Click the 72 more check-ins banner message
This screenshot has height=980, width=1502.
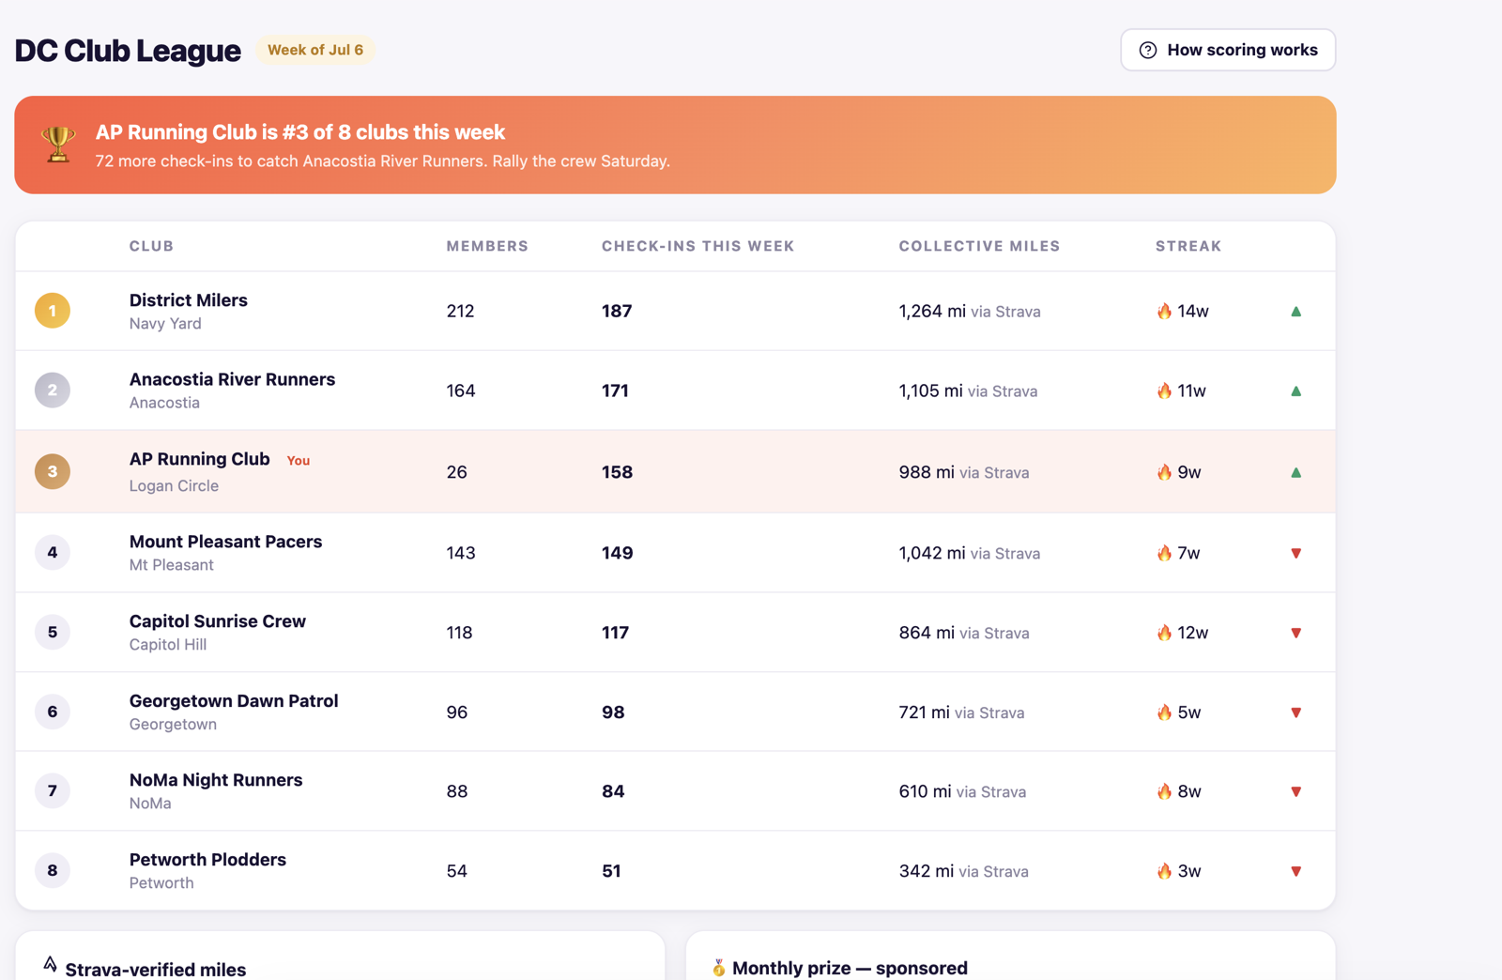[383, 161]
